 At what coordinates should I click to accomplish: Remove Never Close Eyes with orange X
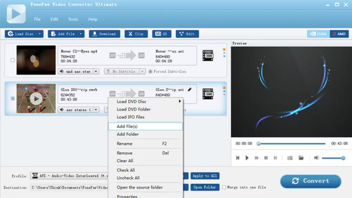(224, 50)
